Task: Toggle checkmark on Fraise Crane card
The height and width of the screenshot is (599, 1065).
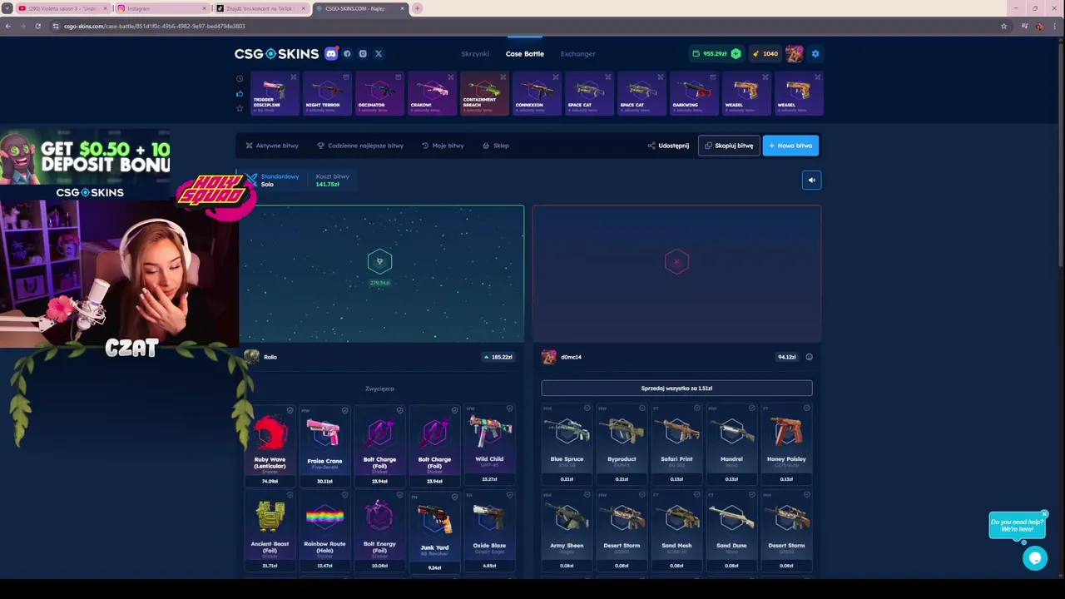Action: [344, 410]
